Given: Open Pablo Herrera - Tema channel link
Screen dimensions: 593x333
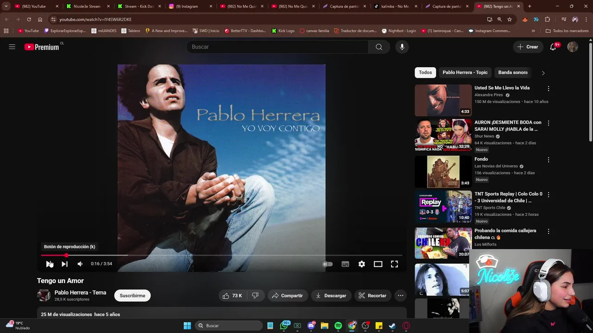Looking at the screenshot, I should click(x=80, y=292).
